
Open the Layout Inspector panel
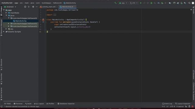click(x=183, y=104)
